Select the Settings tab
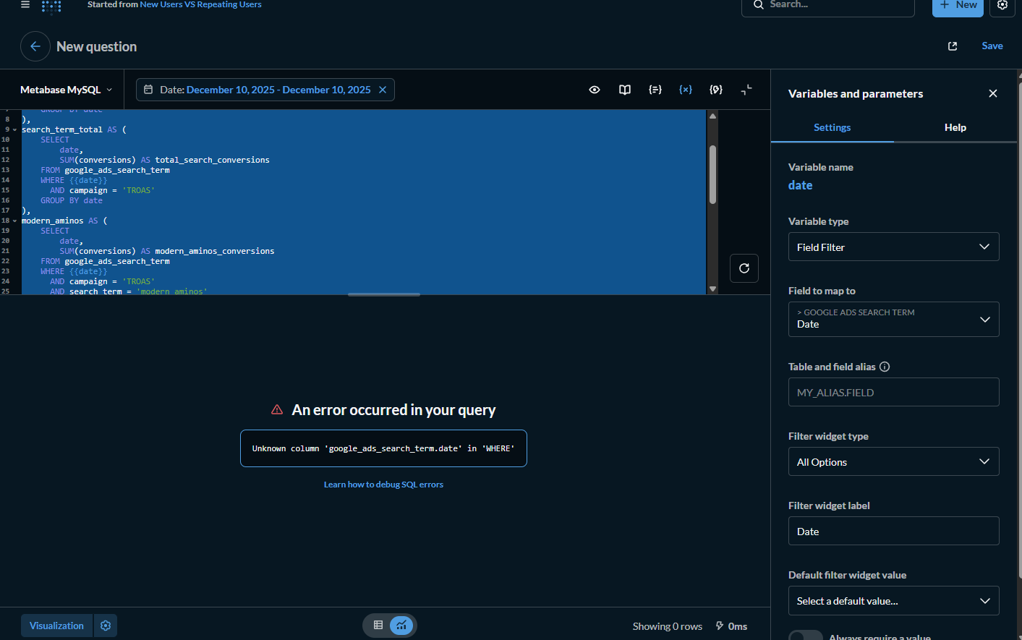1022x640 pixels. (832, 127)
